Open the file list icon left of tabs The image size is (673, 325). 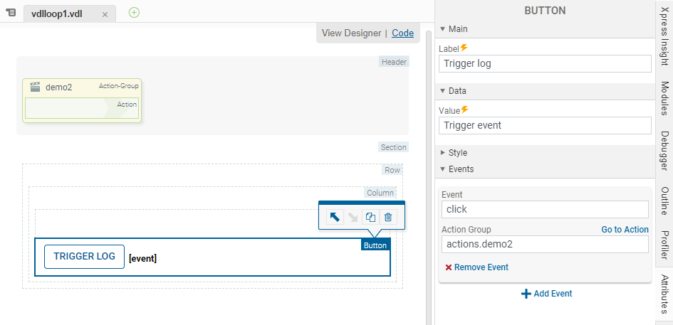click(x=11, y=13)
